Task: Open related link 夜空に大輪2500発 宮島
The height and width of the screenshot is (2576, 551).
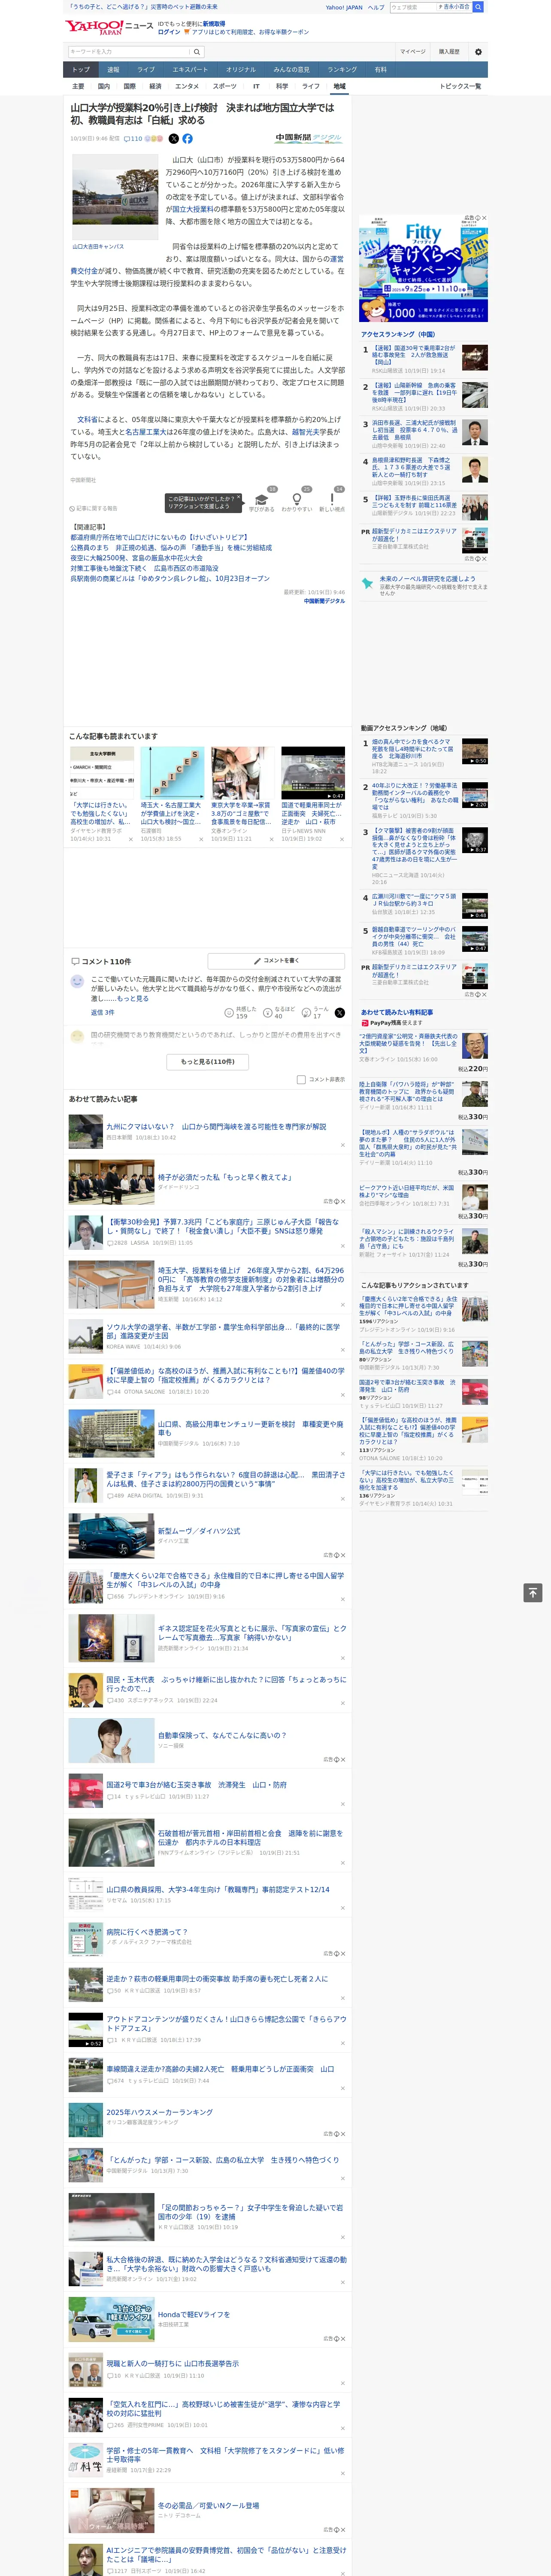Action: [137, 558]
